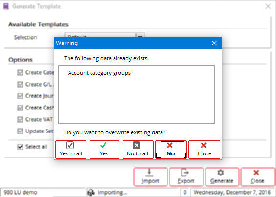Click the Generate gear icon

tap(221, 173)
